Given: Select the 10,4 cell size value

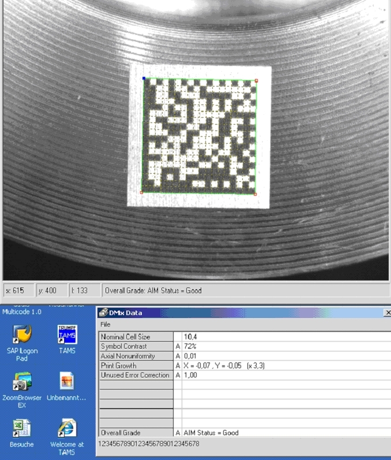Looking at the screenshot, I should coord(190,337).
